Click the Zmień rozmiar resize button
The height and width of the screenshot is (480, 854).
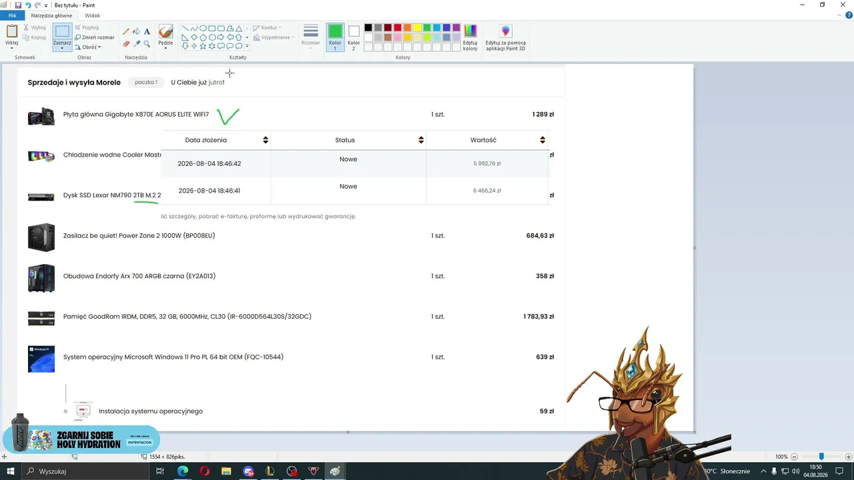coord(95,37)
